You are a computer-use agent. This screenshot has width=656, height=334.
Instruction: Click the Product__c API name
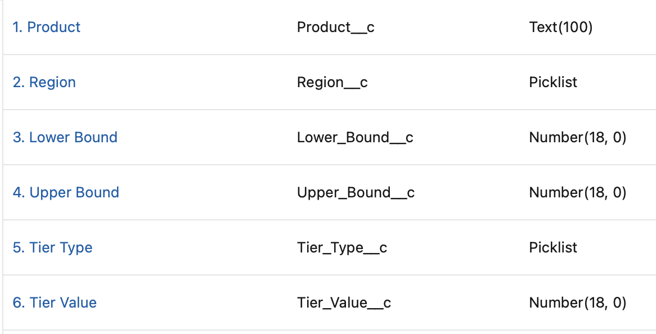click(335, 27)
